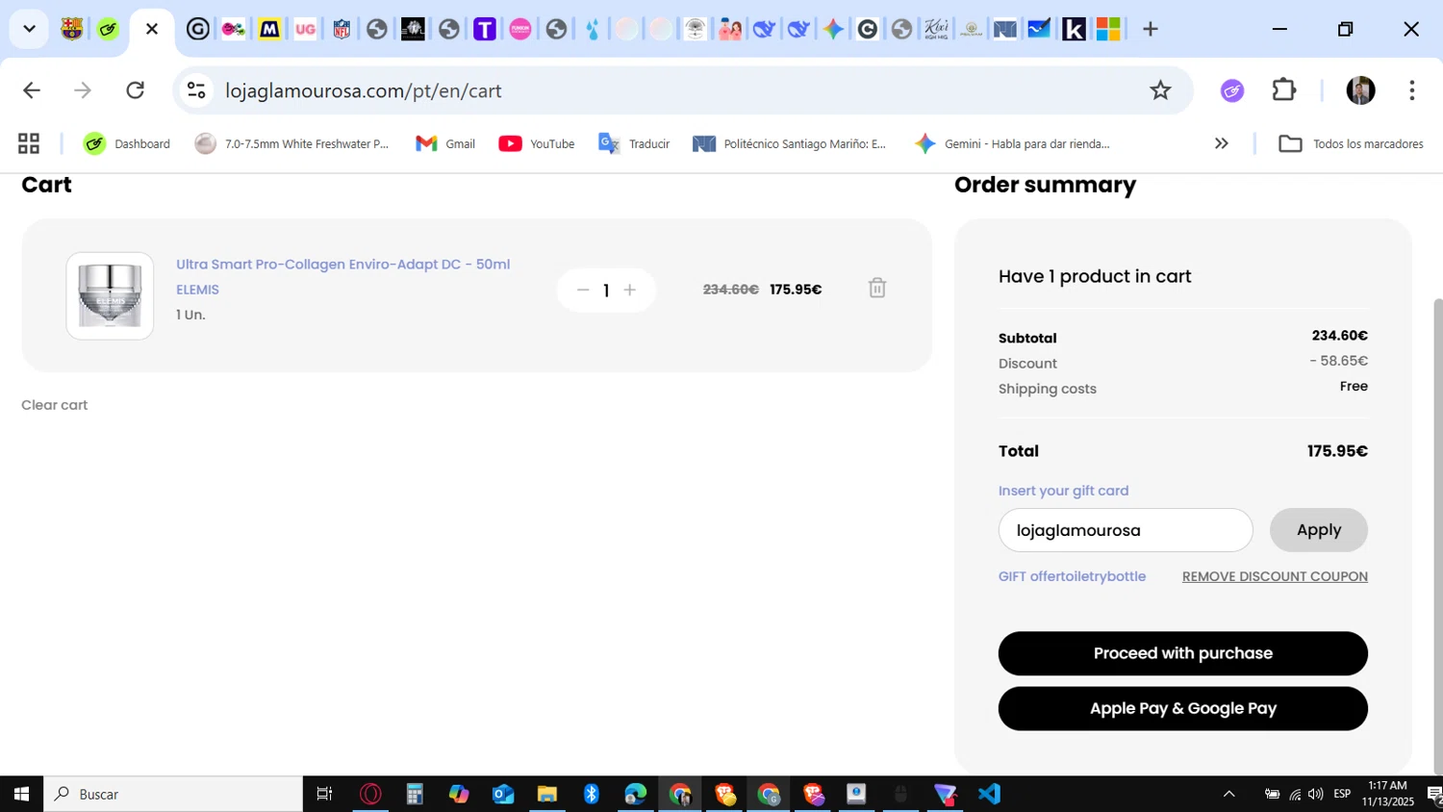This screenshot has height=812, width=1443.
Task: Close the current cart tab
Action: point(152,29)
